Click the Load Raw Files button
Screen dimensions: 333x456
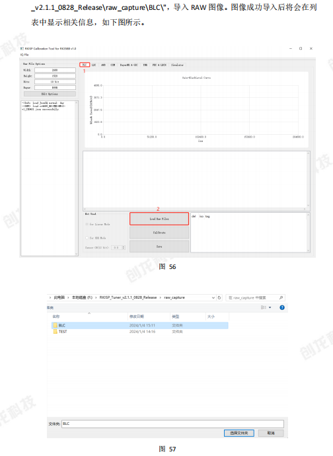pyautogui.click(x=159, y=219)
